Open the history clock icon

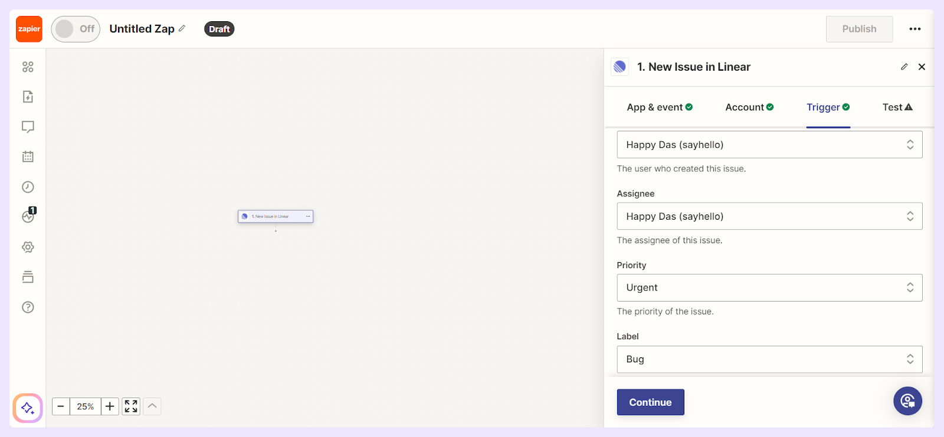click(x=28, y=187)
